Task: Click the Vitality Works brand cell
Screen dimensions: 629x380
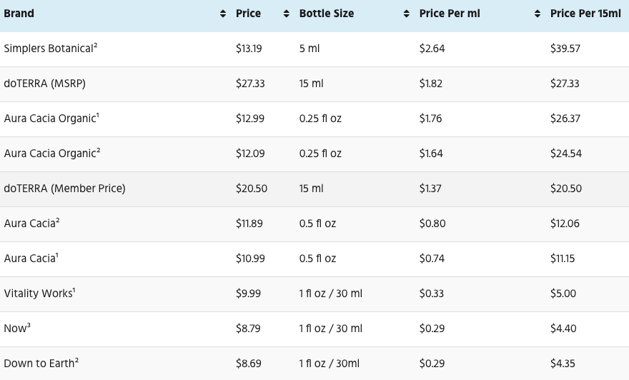Action: tap(40, 293)
